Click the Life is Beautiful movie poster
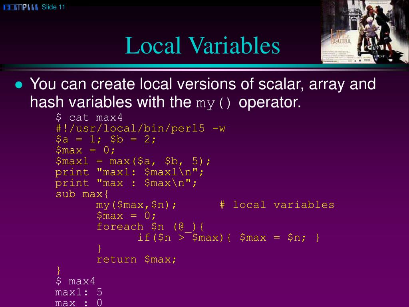Image resolution: width=409 pixels, height=307 pixels. (365, 32)
